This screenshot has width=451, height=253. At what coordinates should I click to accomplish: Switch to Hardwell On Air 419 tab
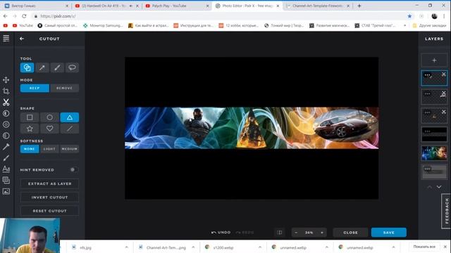tap(104, 6)
